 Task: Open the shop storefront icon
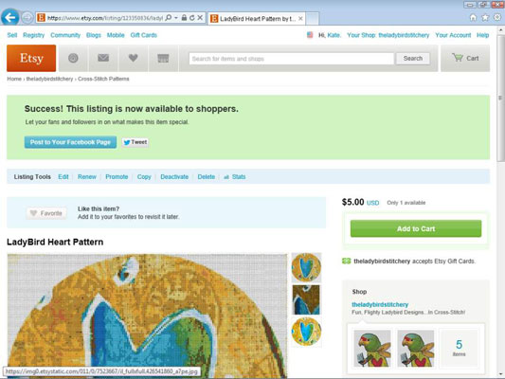(x=163, y=59)
